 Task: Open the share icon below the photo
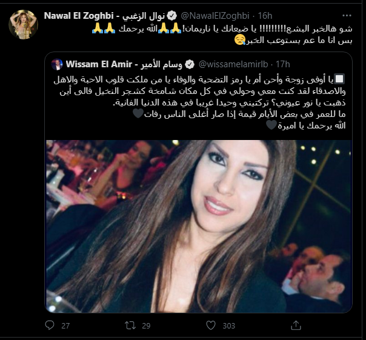296,325
